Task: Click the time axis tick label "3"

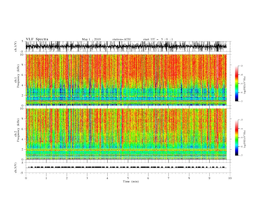Action: point(87,178)
